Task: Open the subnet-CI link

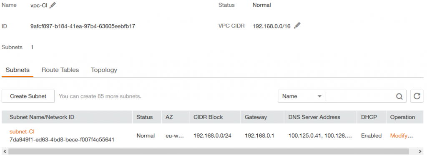Action: (22, 131)
